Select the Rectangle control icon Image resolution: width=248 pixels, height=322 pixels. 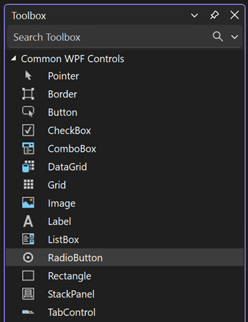(x=28, y=276)
